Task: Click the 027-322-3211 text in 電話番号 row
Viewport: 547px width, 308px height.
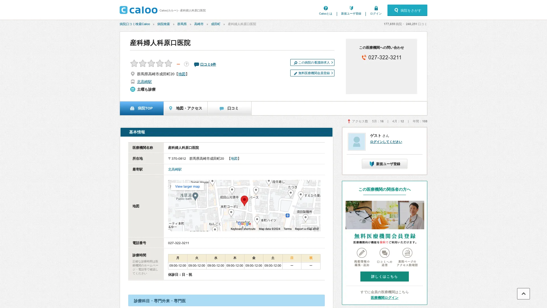Action: (178, 243)
